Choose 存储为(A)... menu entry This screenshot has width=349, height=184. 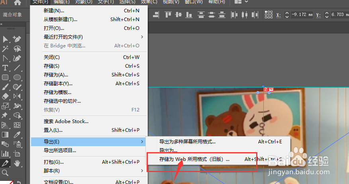click(89, 75)
